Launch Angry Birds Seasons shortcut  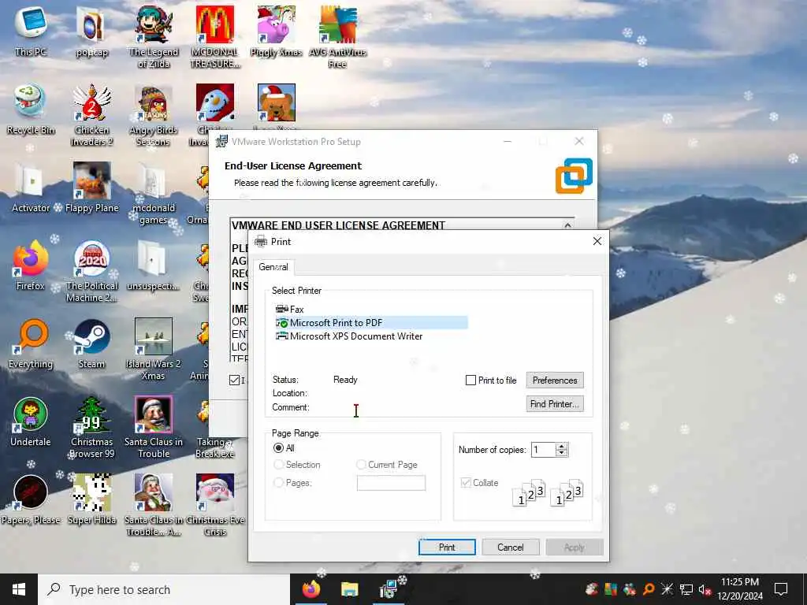pyautogui.click(x=154, y=114)
